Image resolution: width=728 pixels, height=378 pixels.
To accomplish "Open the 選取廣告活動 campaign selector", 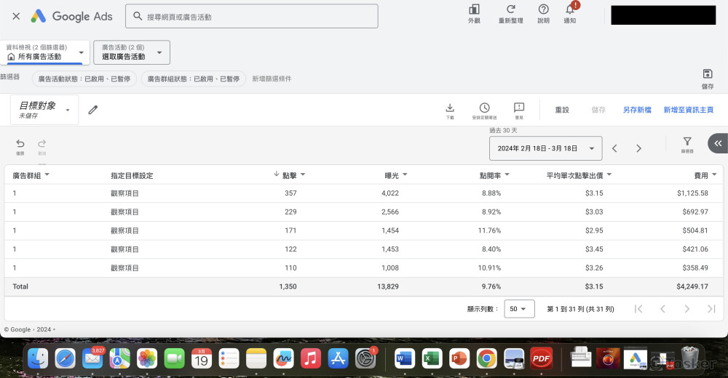I will [x=132, y=52].
